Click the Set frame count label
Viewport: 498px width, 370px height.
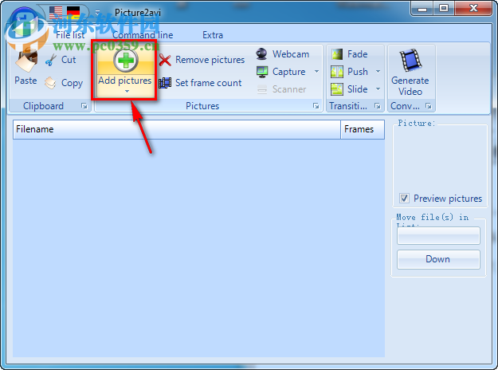pyautogui.click(x=208, y=83)
